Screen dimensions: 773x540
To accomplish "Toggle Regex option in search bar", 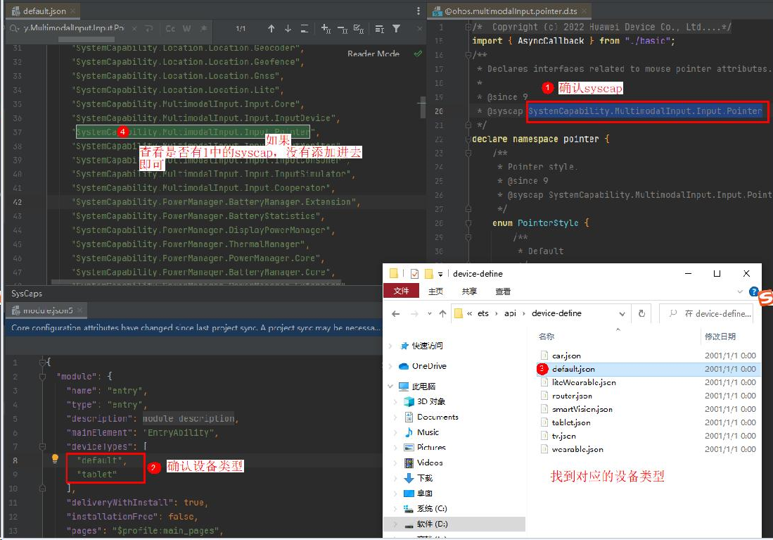I will coord(203,29).
